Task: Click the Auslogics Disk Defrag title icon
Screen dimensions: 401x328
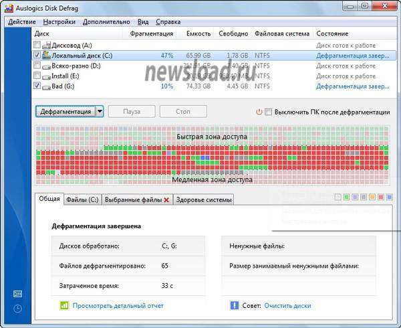Action: (9, 8)
